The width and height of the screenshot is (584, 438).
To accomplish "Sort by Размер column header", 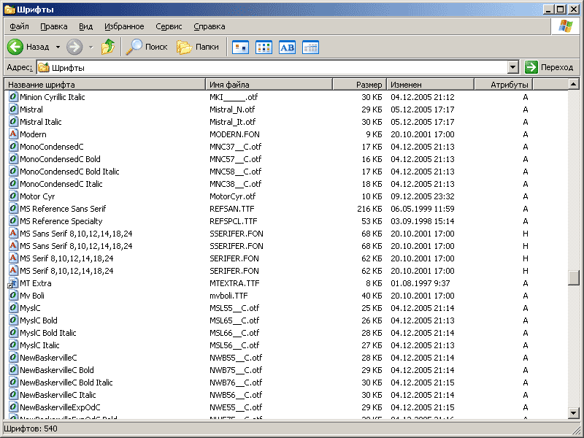I will 359,85.
